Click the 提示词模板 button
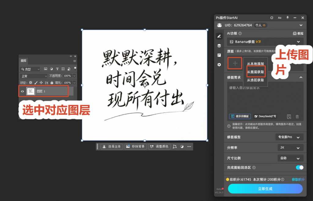313x201 pixels. tap(240, 116)
